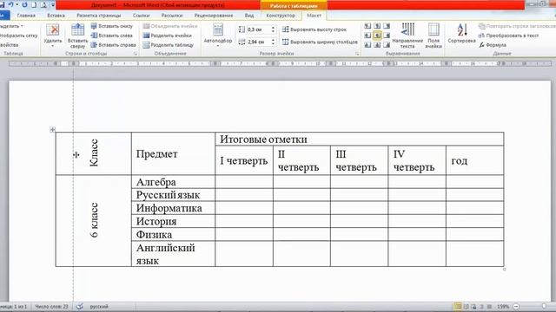This screenshot has height=312, width=556.
Task: Open Customize Quick Access Toolbar dropdown
Action: coord(52,5)
